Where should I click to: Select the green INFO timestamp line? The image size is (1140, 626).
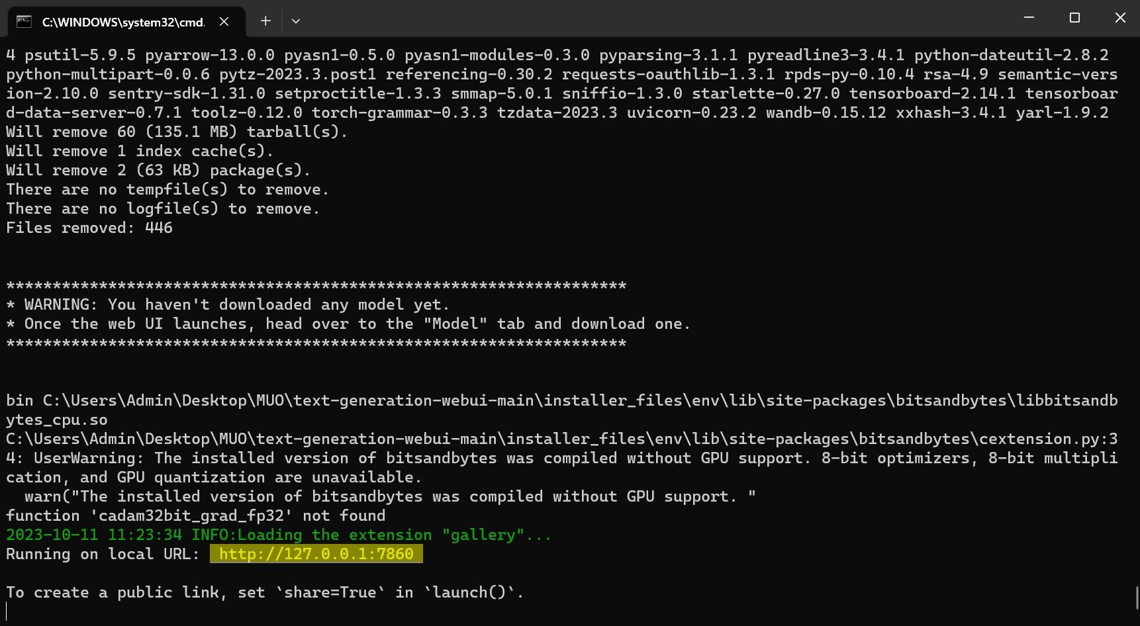click(x=278, y=535)
